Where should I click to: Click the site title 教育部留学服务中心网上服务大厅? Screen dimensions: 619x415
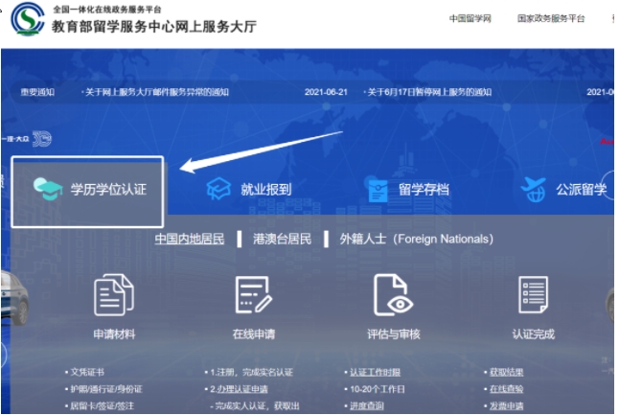(x=154, y=27)
